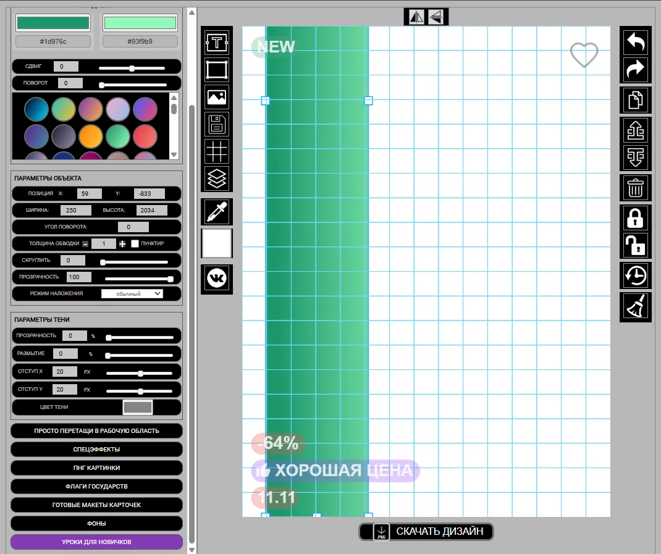
Task: Open the Фоны section
Action: [x=96, y=524]
